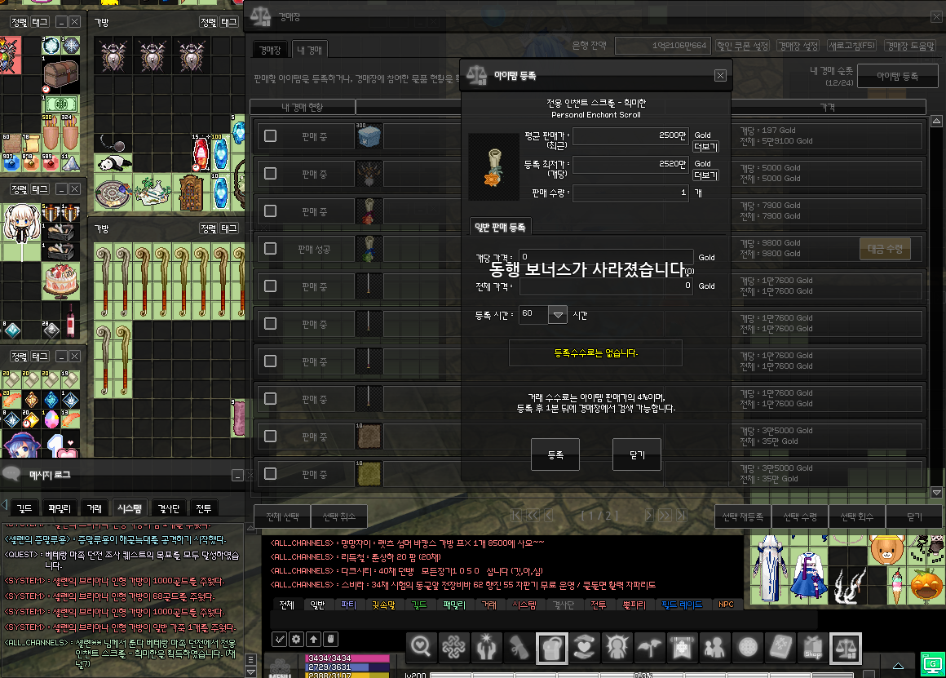Switch to the 경매장 tab
Image resolution: width=946 pixels, height=678 pixels.
pos(270,50)
